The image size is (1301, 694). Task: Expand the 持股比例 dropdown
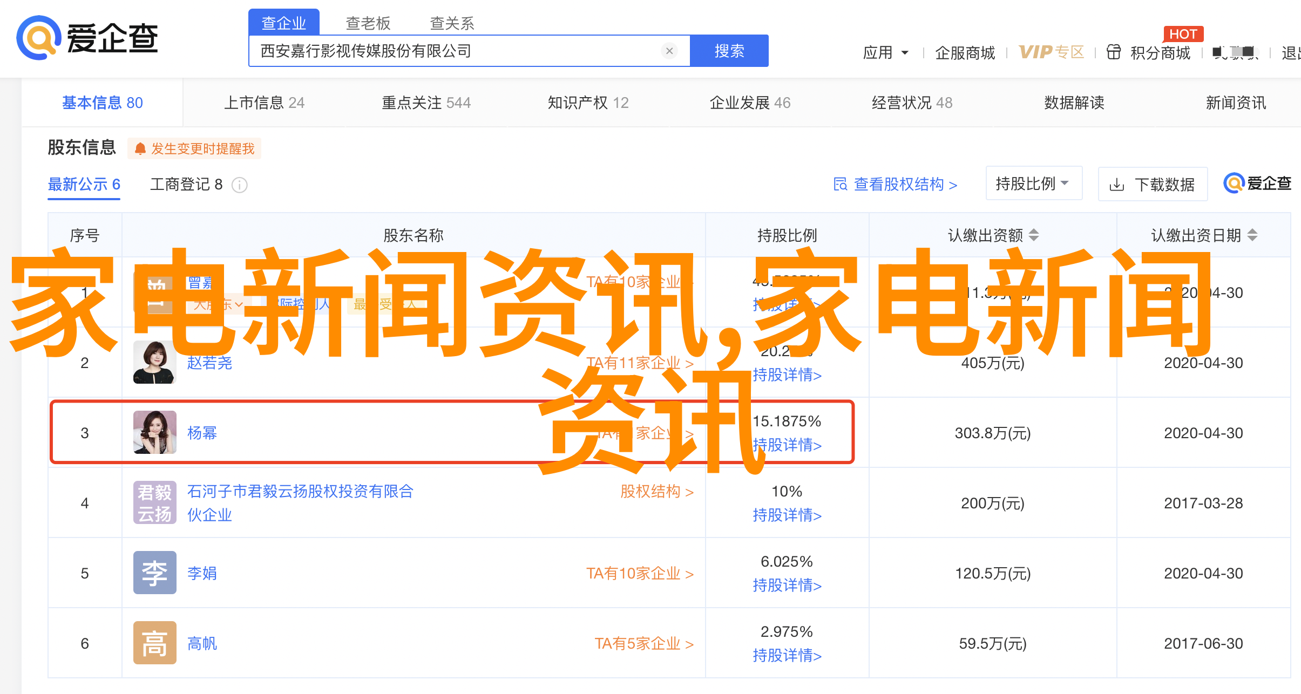(1033, 183)
